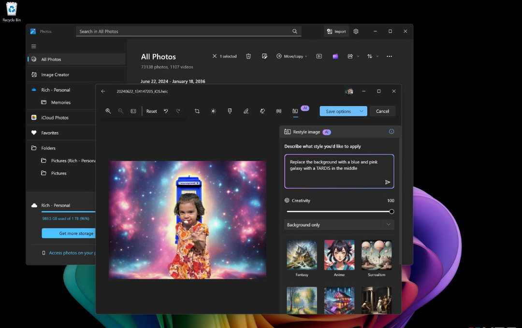Click the Cancel button in editor
522x328 pixels.
click(382, 111)
